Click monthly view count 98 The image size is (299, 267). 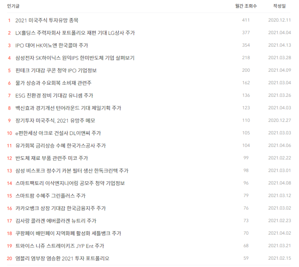[246, 171]
